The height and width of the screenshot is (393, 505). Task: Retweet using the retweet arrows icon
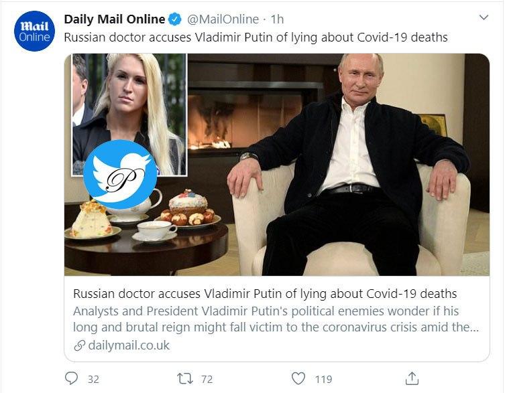pyautogui.click(x=184, y=378)
